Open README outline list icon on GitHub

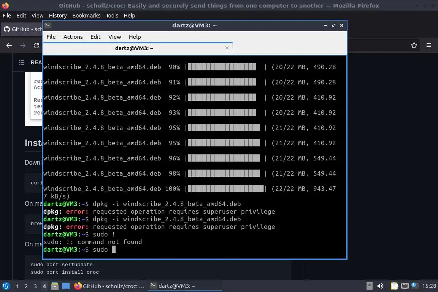pyautogui.click(x=22, y=62)
